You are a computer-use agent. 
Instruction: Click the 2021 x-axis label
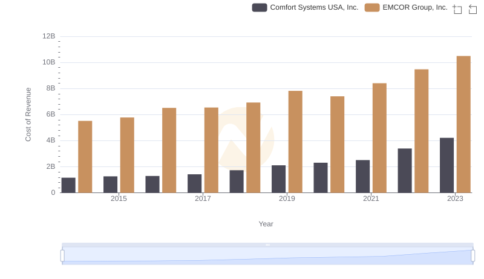point(371,199)
